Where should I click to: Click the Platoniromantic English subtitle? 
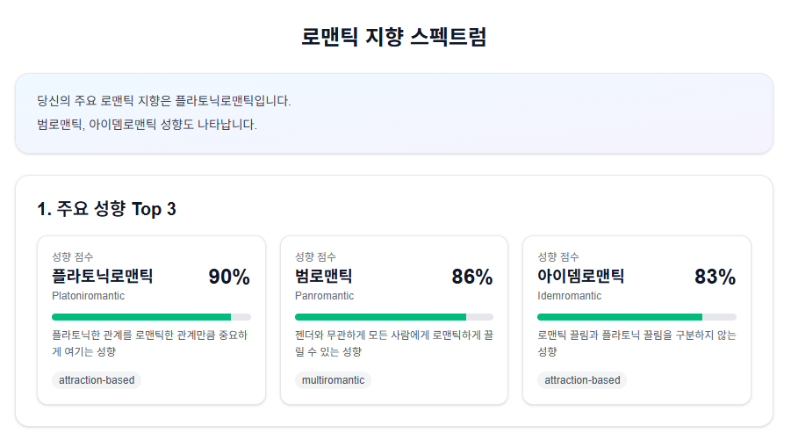[88, 296]
